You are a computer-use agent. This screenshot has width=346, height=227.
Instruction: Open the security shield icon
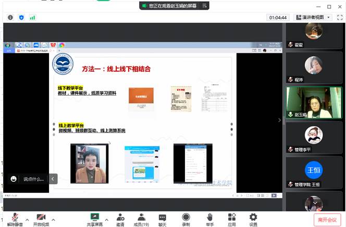pyautogui.click(x=21, y=17)
